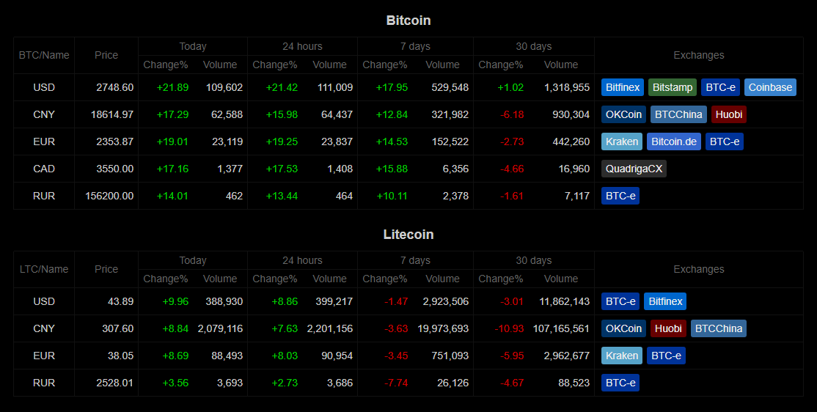
Task: Click the Bitcoin table heading
Action: tap(408, 21)
